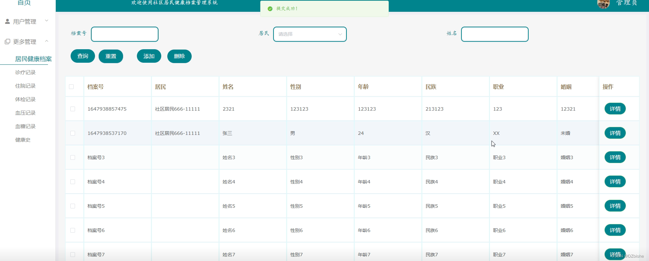
Task: Click the name cell 张三
Action: pyautogui.click(x=227, y=133)
